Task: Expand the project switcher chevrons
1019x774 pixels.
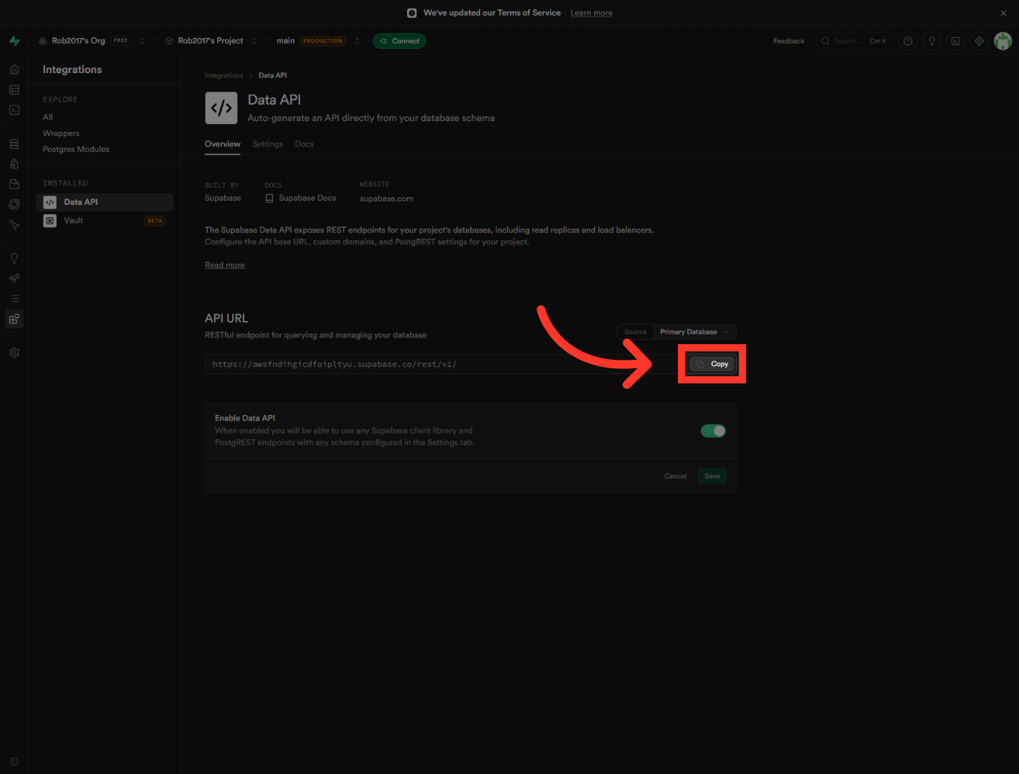Action: (x=254, y=41)
